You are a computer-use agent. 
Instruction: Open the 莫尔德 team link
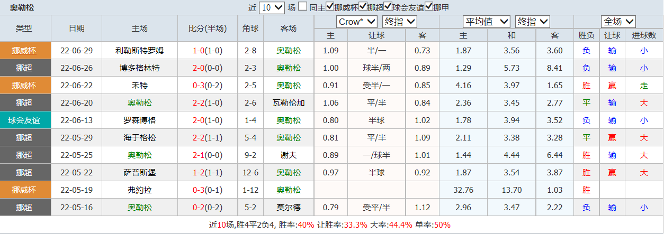point(289,208)
